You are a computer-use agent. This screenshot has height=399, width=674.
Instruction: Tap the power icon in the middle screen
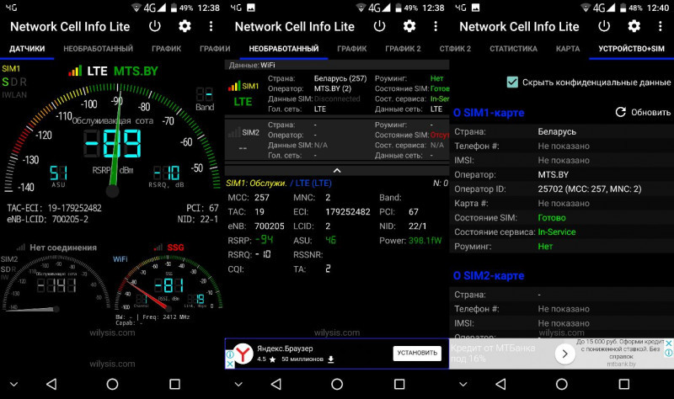coord(380,26)
